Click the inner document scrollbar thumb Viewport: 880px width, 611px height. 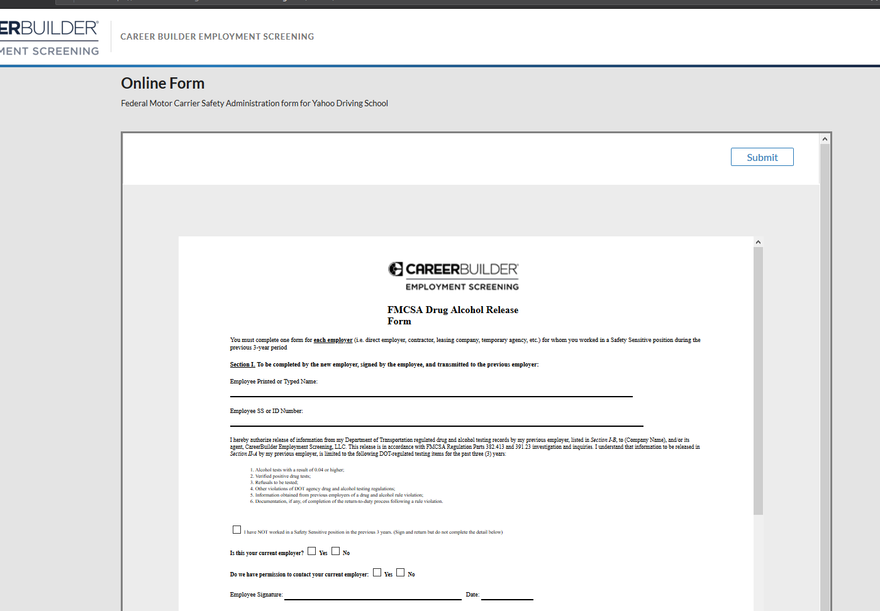tap(758, 381)
